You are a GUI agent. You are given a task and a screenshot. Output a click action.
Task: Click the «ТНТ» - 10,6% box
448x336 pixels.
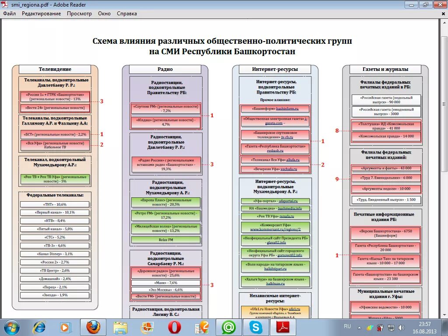55,205
